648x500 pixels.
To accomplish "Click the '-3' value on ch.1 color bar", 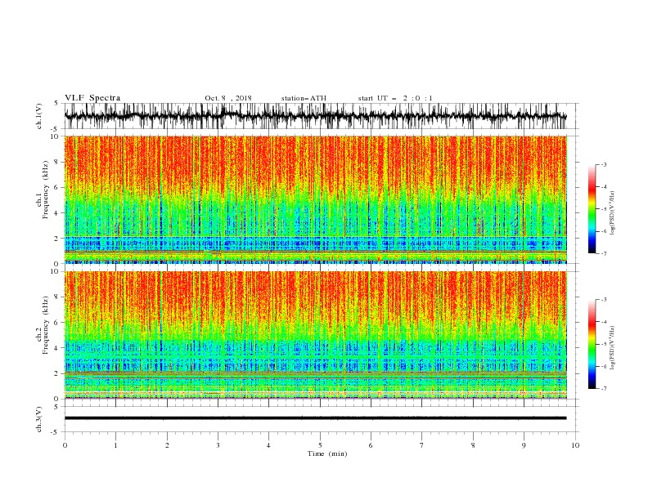I will [x=603, y=164].
